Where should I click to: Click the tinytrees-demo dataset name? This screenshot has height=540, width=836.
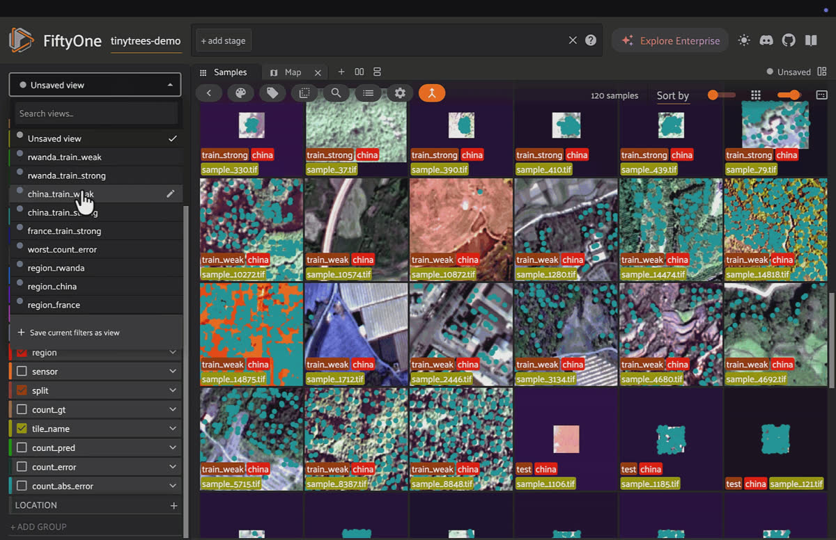[x=146, y=41]
